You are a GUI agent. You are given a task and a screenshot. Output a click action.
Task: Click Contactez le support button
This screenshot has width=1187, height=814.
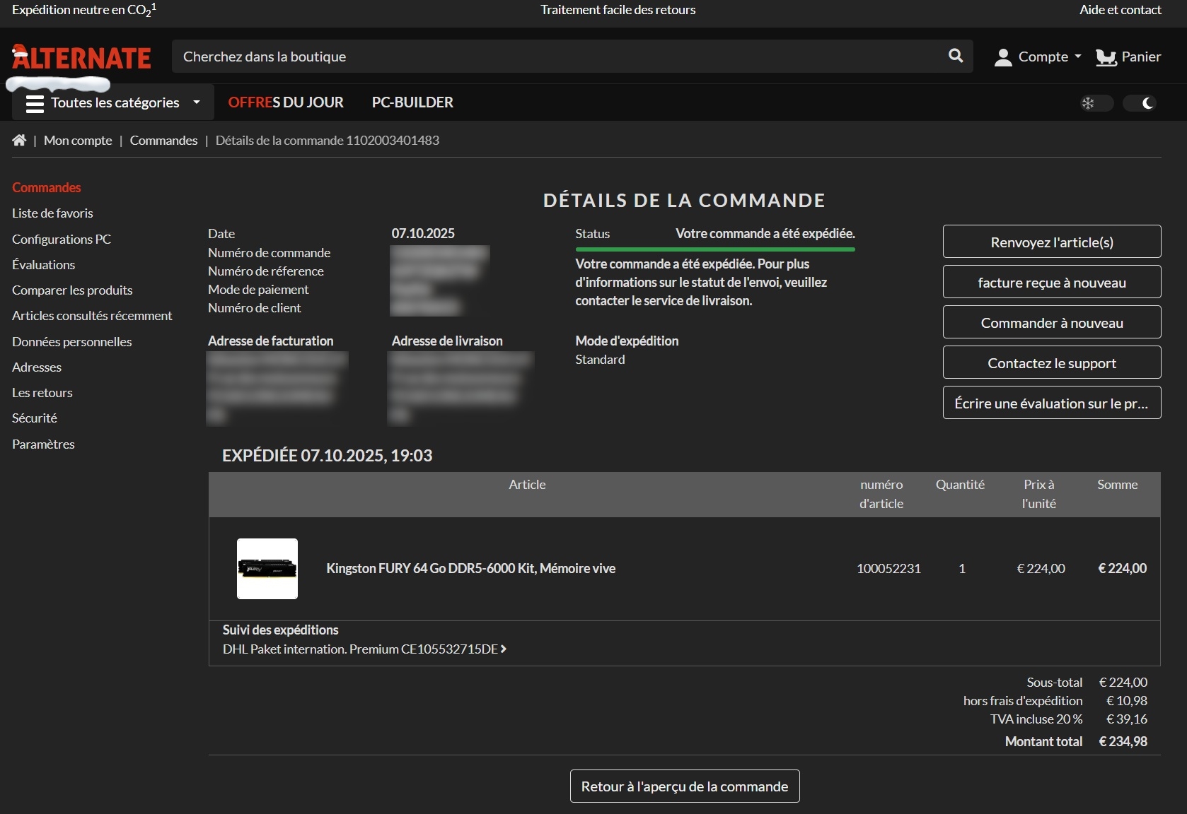click(x=1051, y=362)
